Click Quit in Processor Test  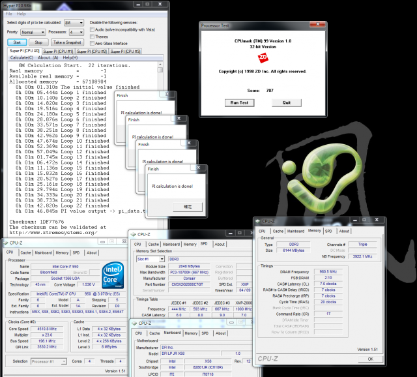pos(287,103)
